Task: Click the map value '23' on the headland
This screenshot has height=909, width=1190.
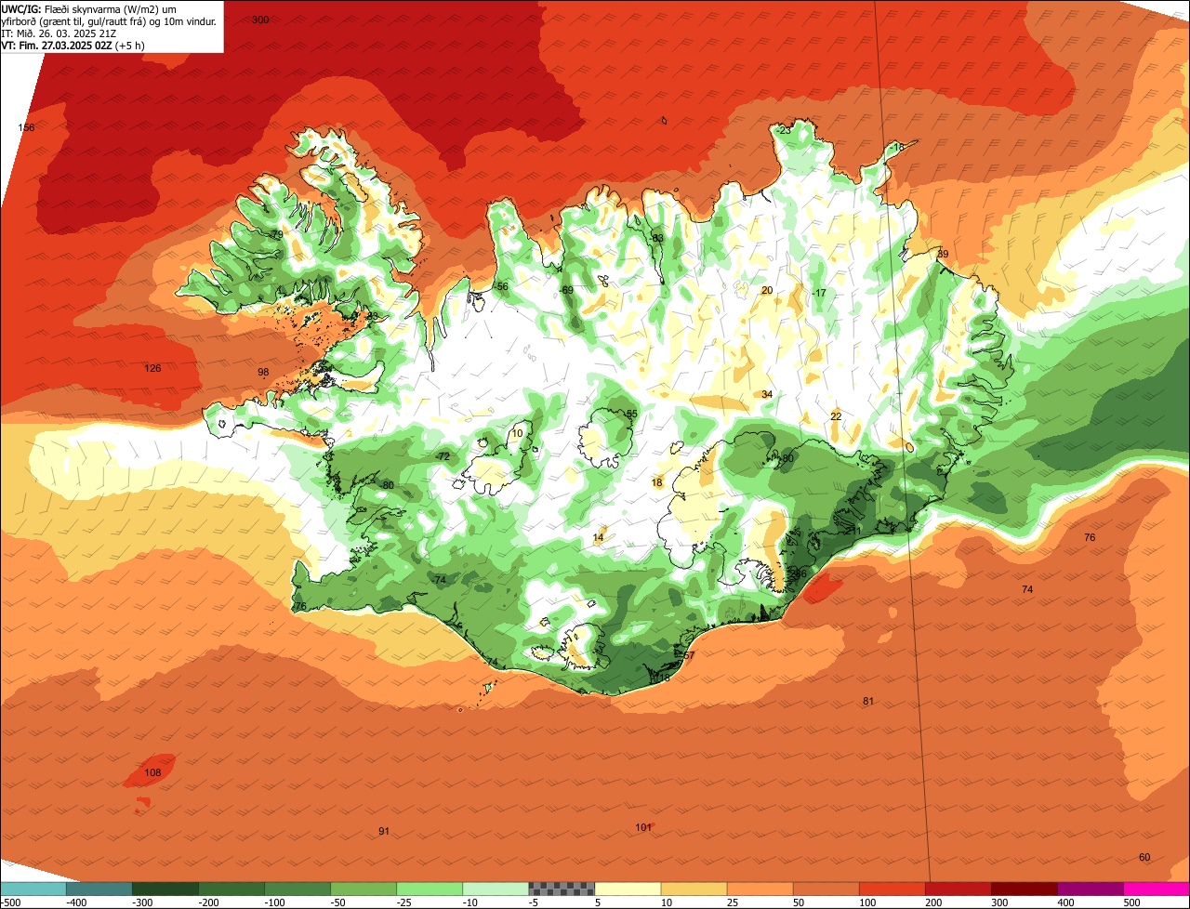Action: click(x=785, y=130)
